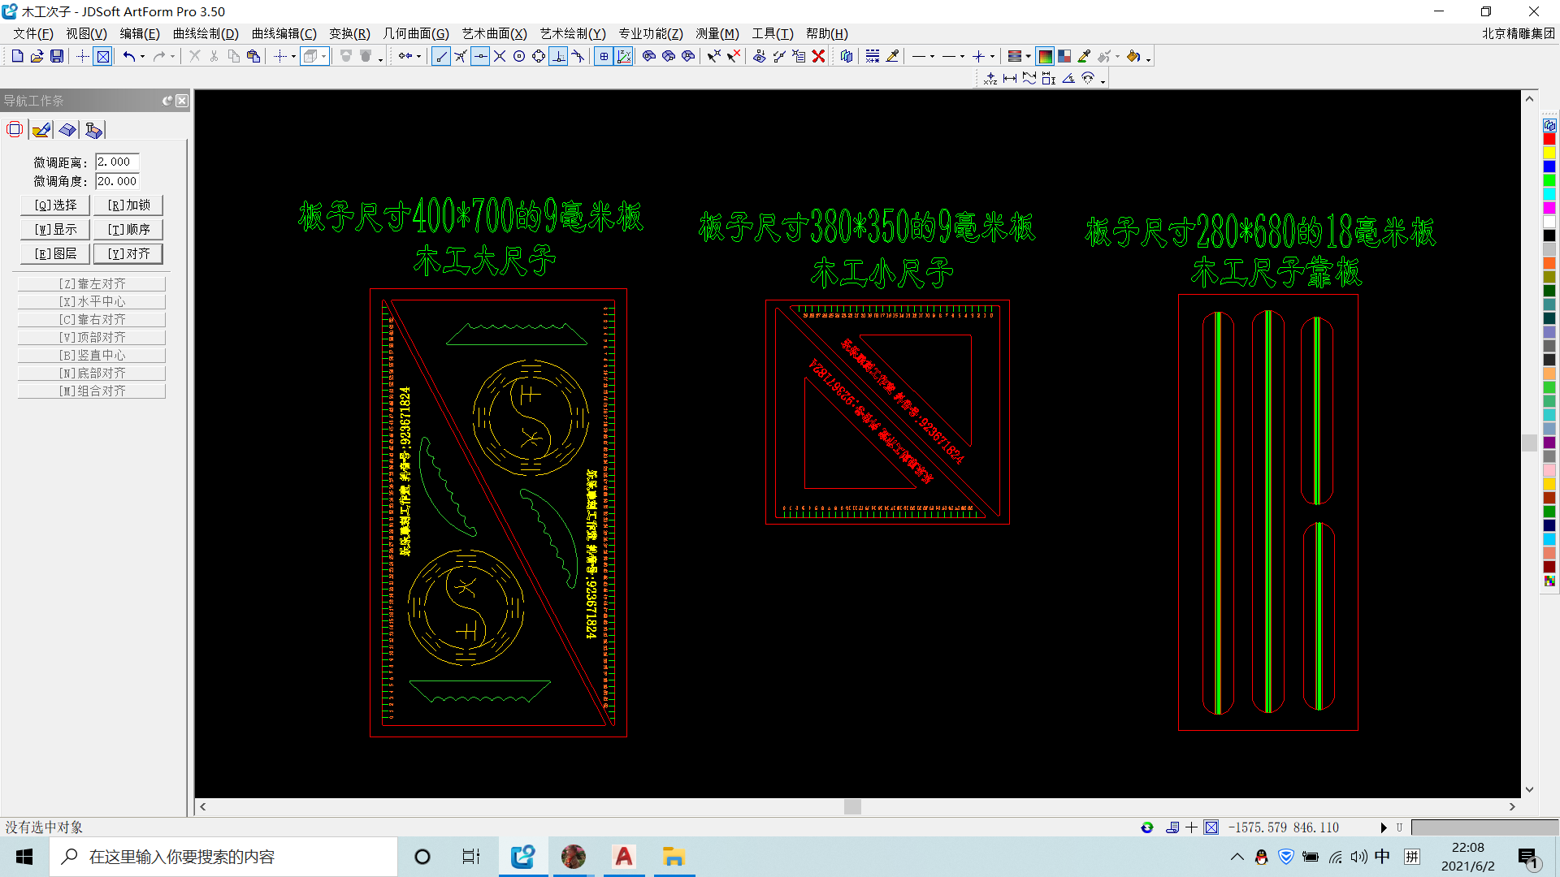Select the eyedropper color picker icon

[1084, 56]
